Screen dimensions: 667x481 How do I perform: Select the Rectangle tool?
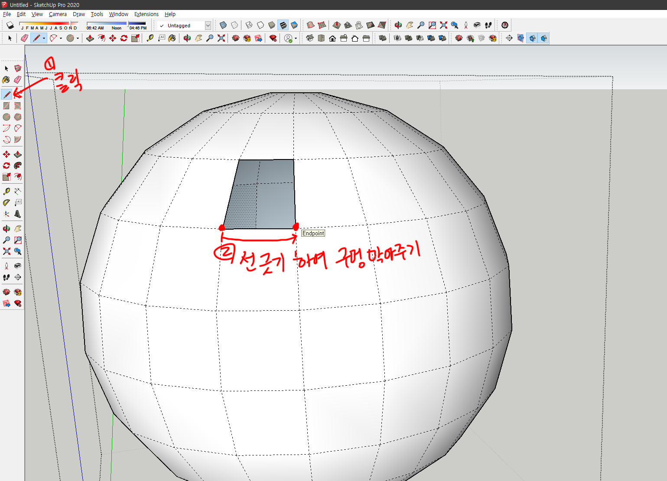(7, 105)
